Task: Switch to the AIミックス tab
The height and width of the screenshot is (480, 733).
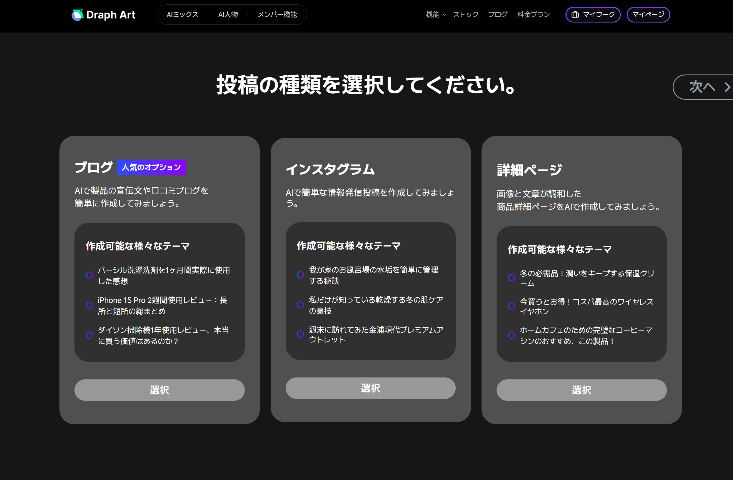Action: (182, 14)
